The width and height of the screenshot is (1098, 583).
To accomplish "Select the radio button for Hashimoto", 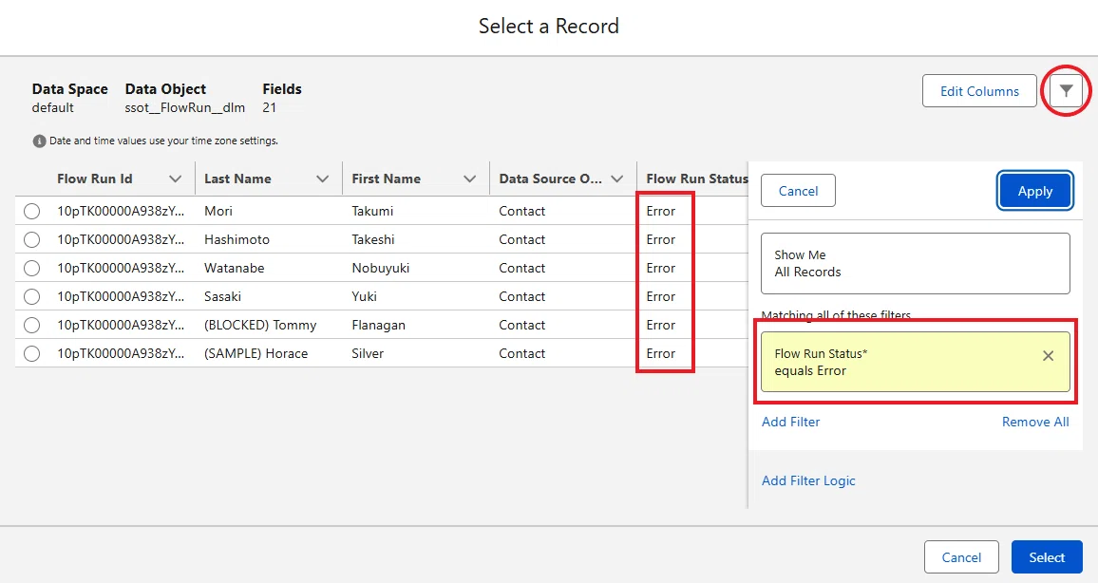I will coord(31,239).
